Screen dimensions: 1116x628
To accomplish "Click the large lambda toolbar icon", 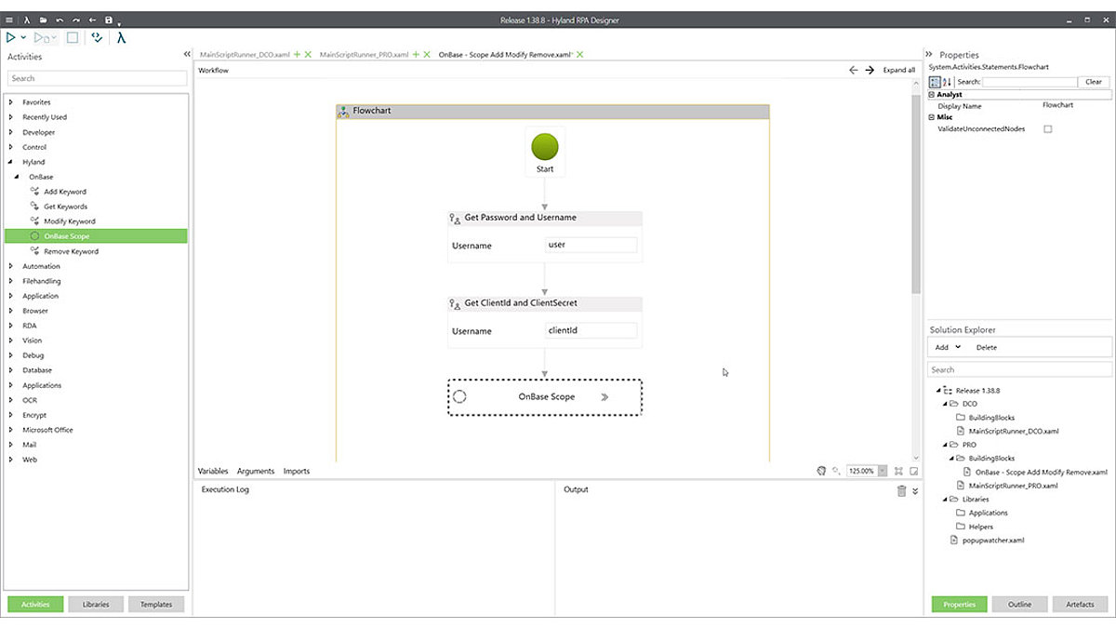I will pos(121,38).
